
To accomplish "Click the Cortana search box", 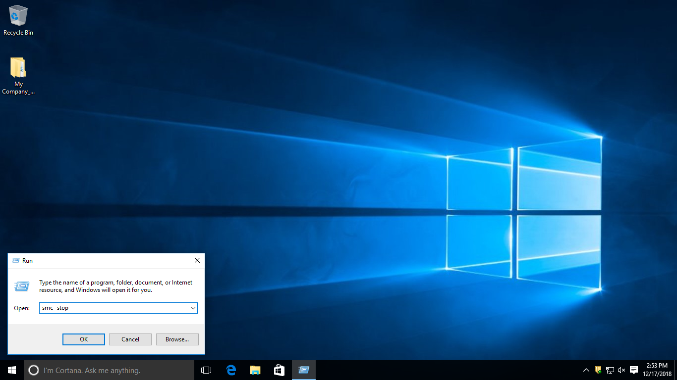I will coord(109,370).
